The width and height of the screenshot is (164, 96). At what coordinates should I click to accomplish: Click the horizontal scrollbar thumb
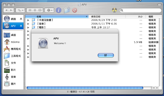coord(85,88)
